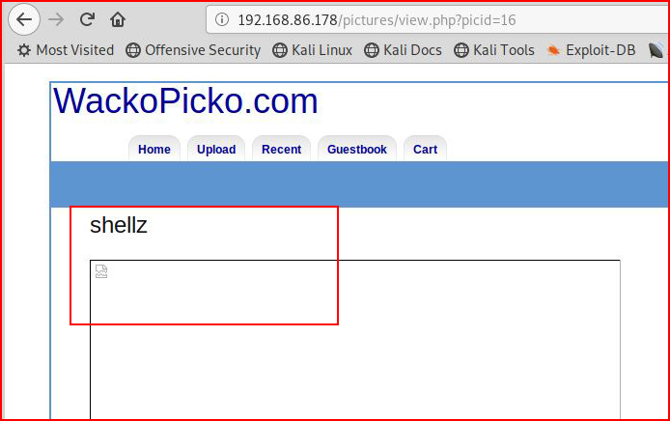Image resolution: width=670 pixels, height=421 pixels.
Task: Focus the URL address bar field
Action: pos(438,19)
